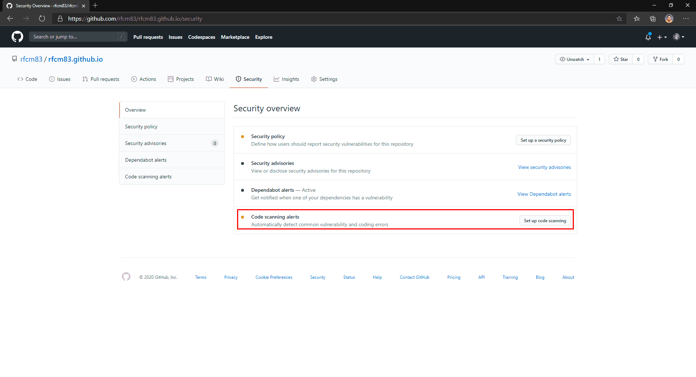Reload the page with refresh icon
696x377 pixels.
click(42, 18)
